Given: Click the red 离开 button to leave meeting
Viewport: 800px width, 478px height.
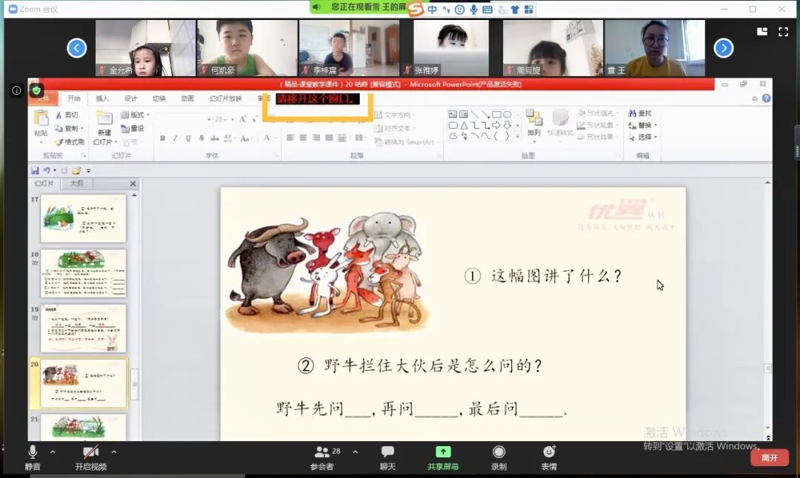Looking at the screenshot, I should [x=769, y=457].
